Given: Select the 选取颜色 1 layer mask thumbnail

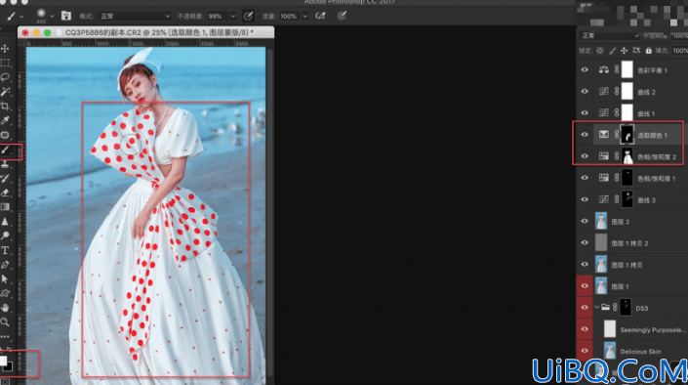Looking at the screenshot, I should click(x=627, y=135).
